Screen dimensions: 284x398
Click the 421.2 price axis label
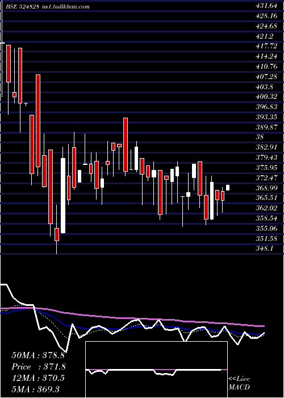click(265, 36)
